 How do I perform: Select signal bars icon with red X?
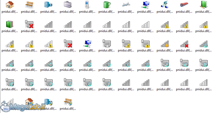pyautogui.click(x=184, y=44)
